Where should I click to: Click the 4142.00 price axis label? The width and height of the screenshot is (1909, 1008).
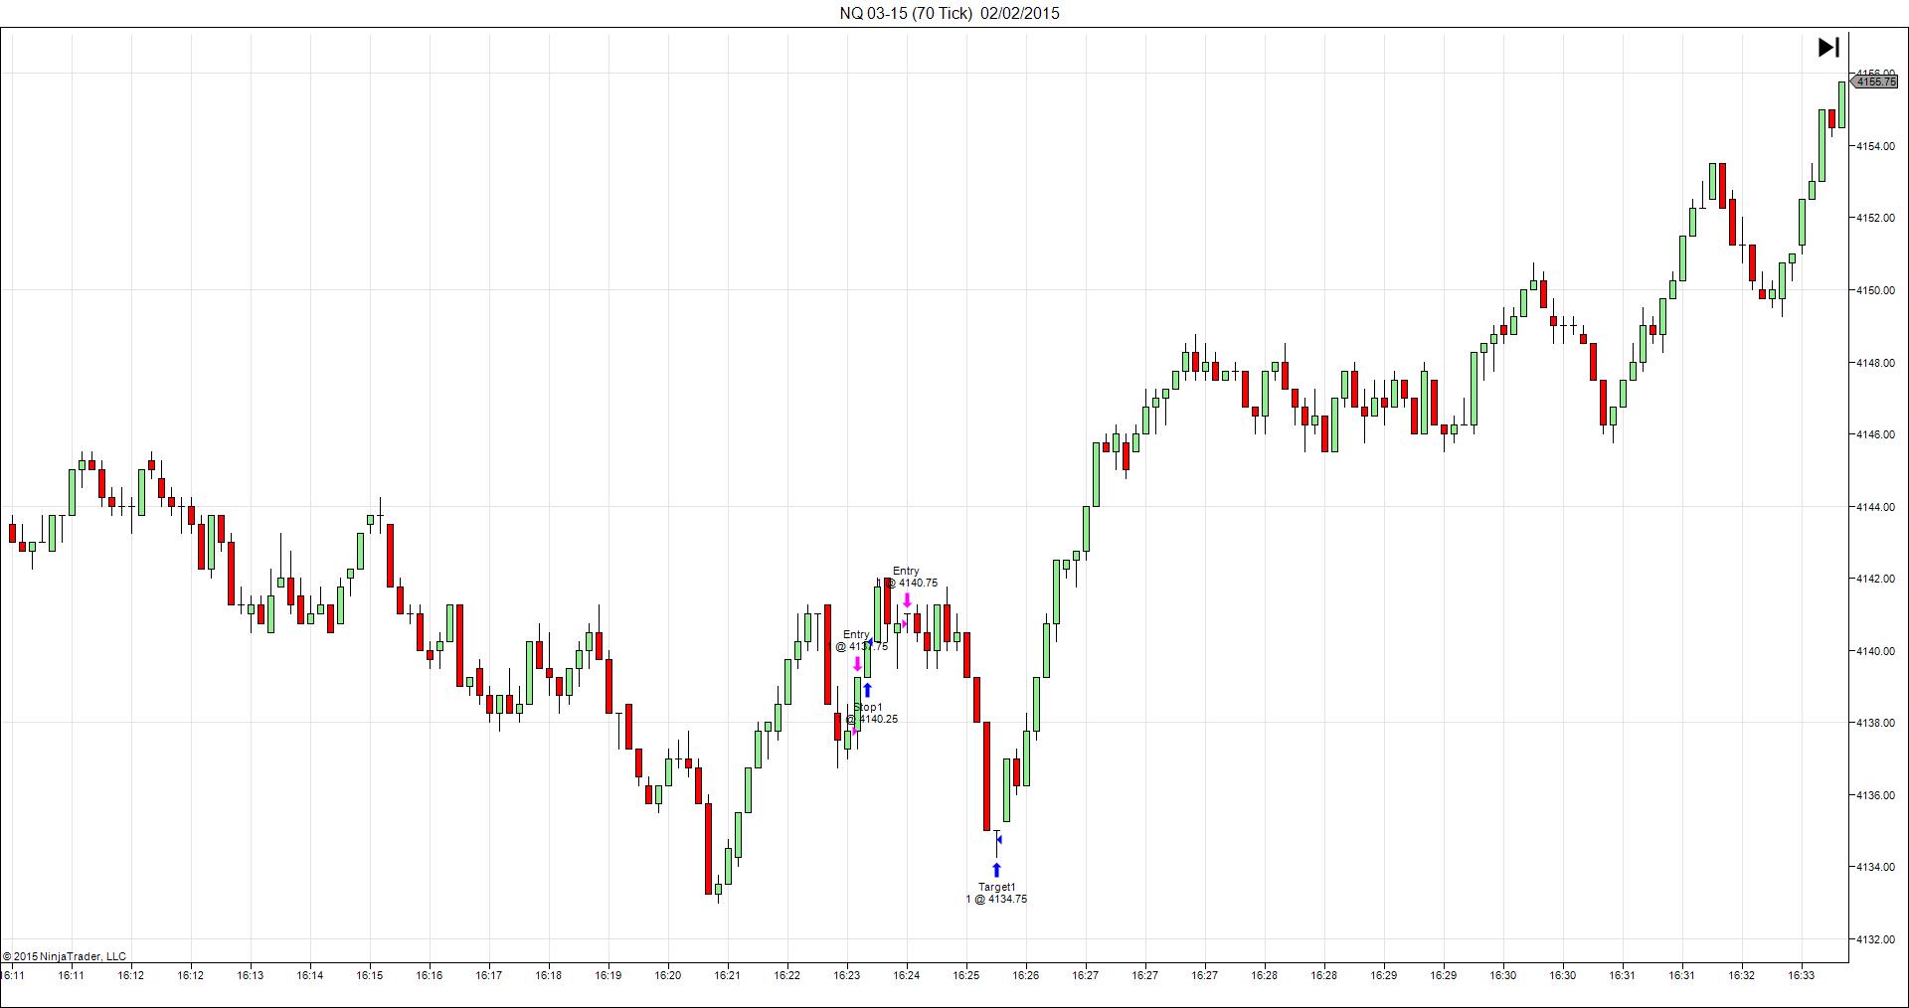[x=1874, y=579]
